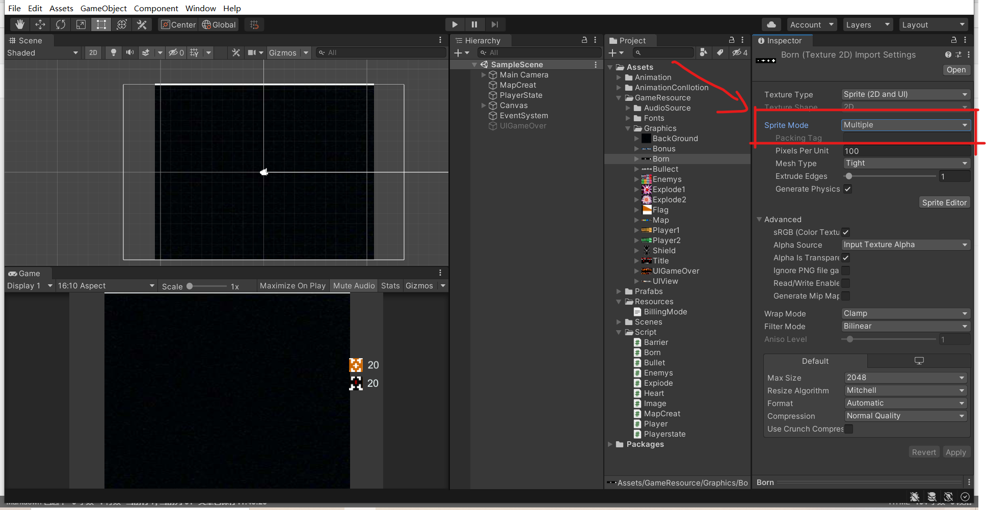
Task: Click the Revert button
Action: coord(924,452)
